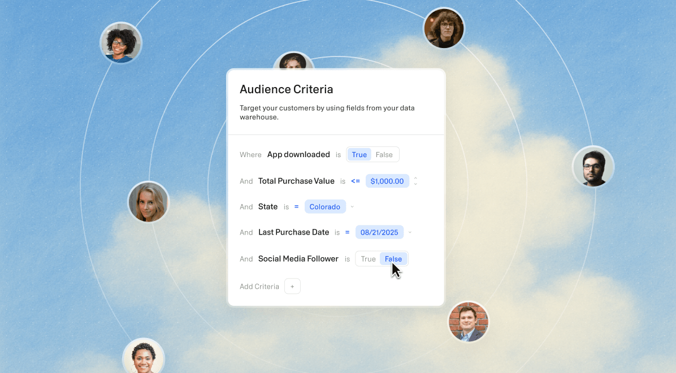Click the bearded man with glasses avatar
676x373 pixels.
coord(593,167)
